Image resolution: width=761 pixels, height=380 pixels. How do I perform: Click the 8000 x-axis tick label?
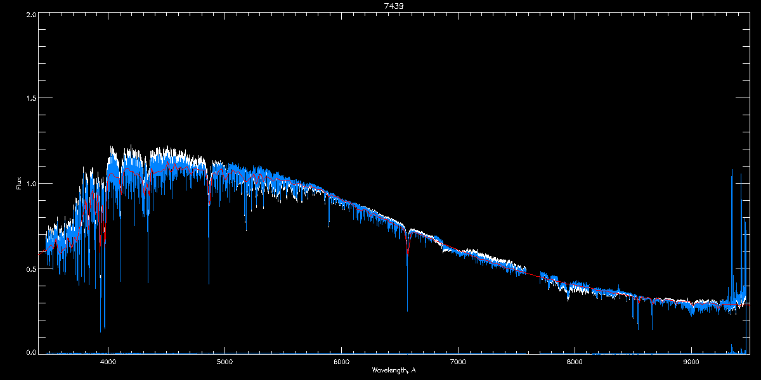(575, 362)
